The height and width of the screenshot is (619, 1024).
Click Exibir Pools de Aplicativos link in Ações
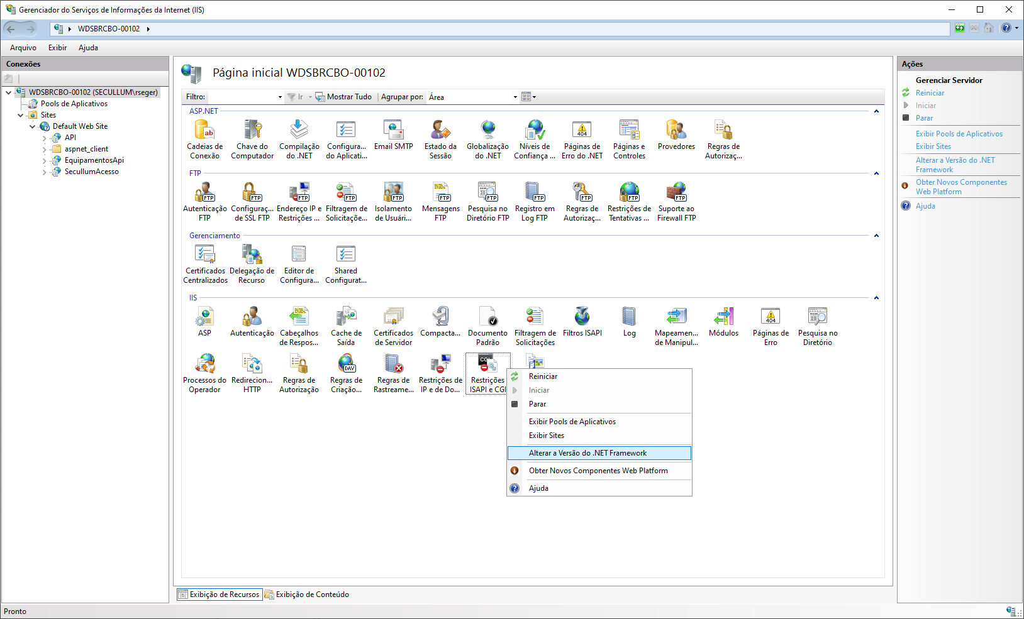click(959, 134)
